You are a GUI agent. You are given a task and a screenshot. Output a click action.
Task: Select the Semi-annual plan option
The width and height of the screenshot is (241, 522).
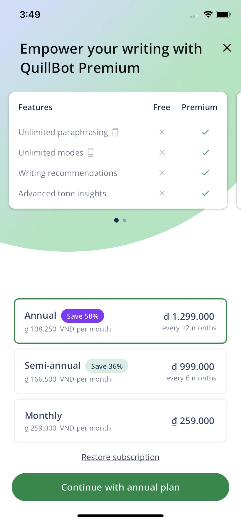120,371
